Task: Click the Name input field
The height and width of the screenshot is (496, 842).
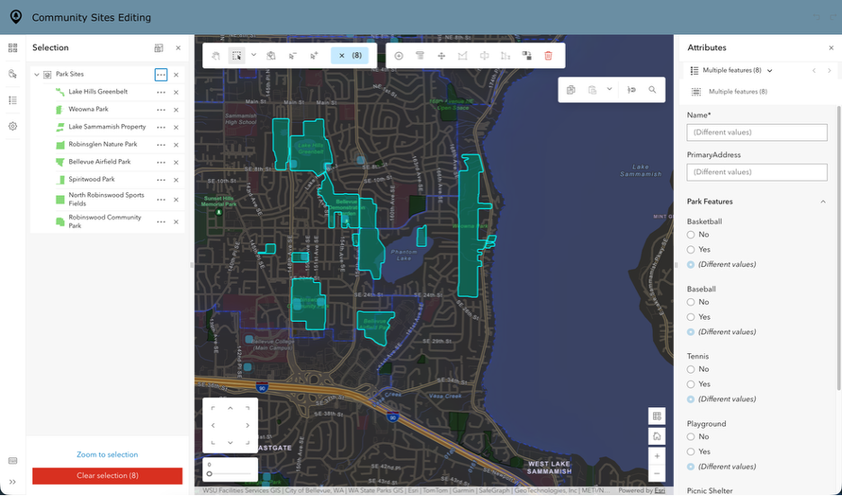Action: click(757, 132)
